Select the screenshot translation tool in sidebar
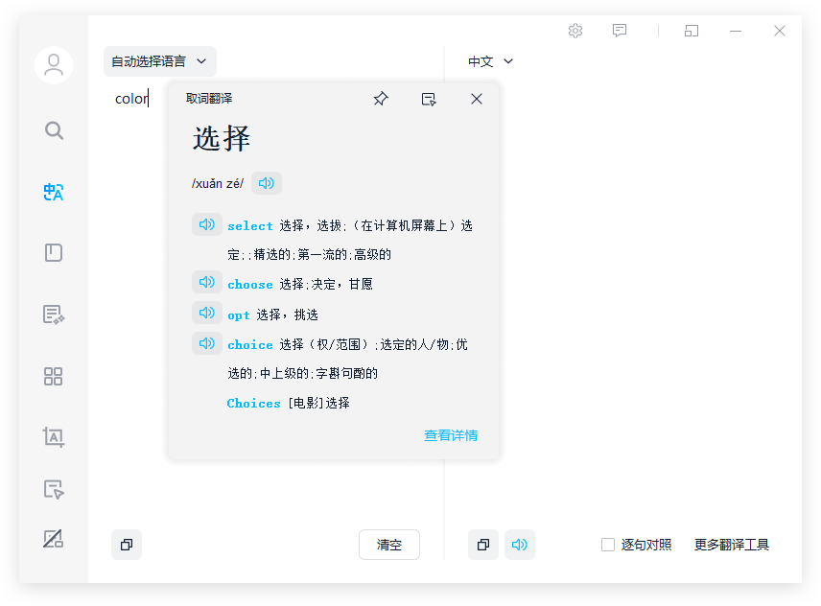The width and height of the screenshot is (821, 606). tap(54, 437)
